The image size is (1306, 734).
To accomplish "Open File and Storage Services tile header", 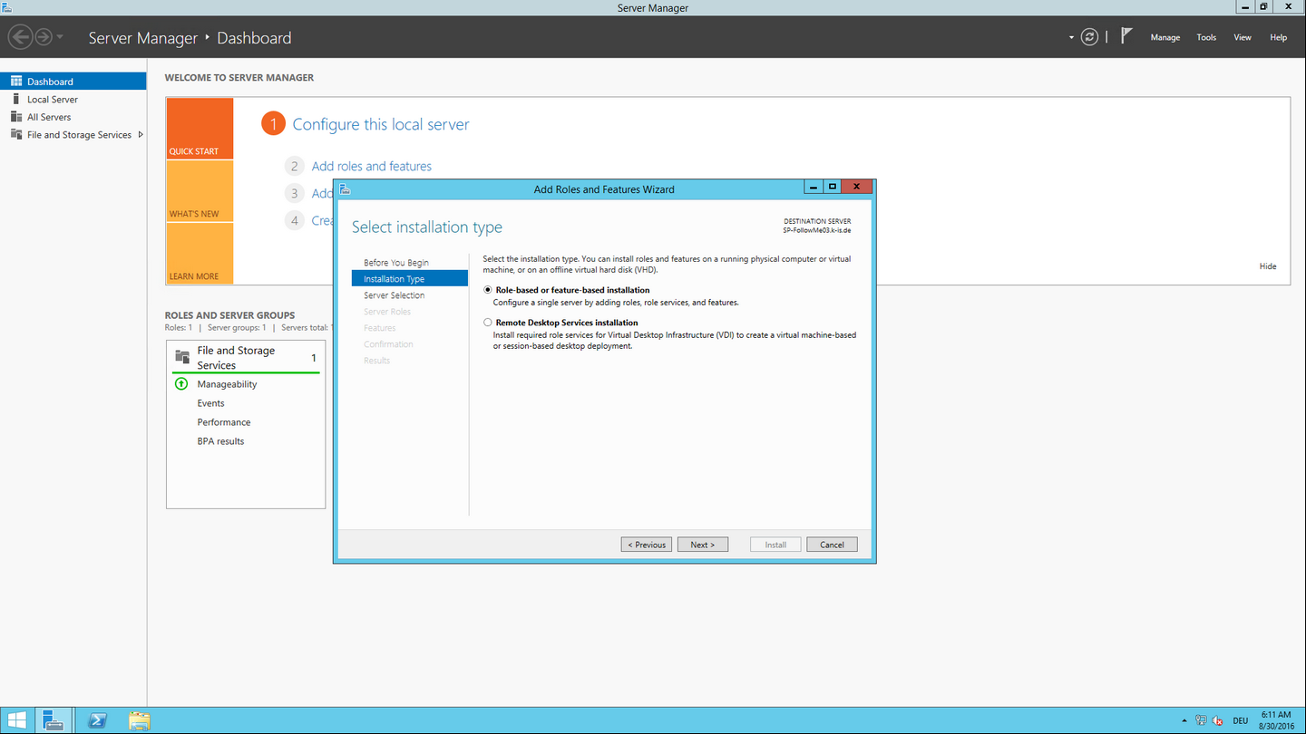I will coord(246,357).
